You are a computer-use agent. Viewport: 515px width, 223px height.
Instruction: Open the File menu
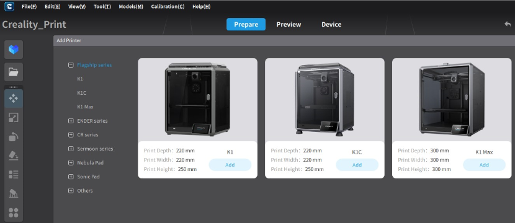pyautogui.click(x=29, y=7)
